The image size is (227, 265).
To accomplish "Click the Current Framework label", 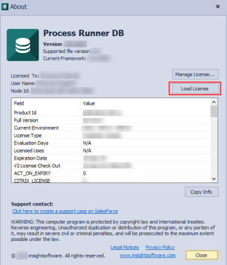I will [x=64, y=58].
